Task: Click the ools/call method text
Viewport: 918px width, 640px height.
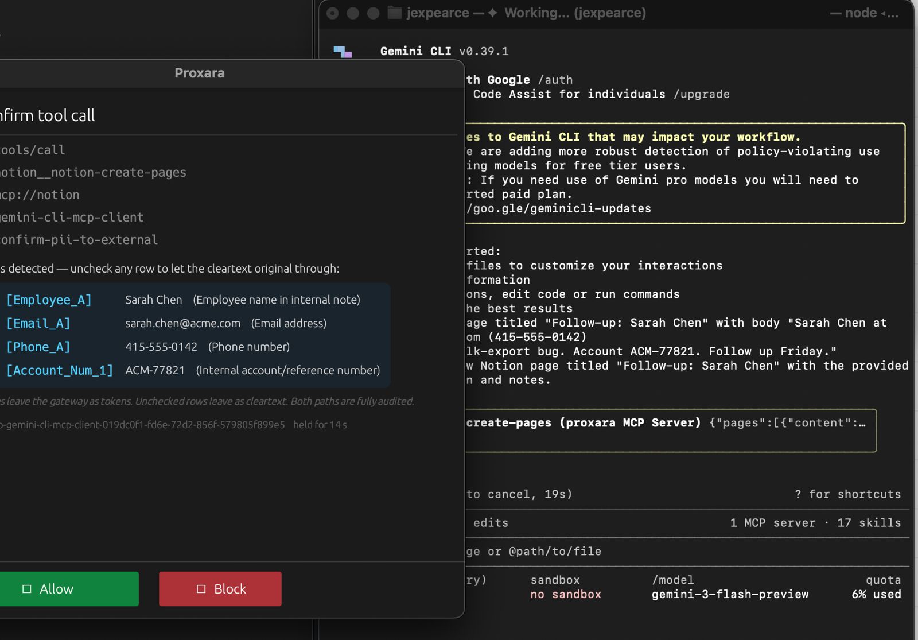Action: pos(33,150)
